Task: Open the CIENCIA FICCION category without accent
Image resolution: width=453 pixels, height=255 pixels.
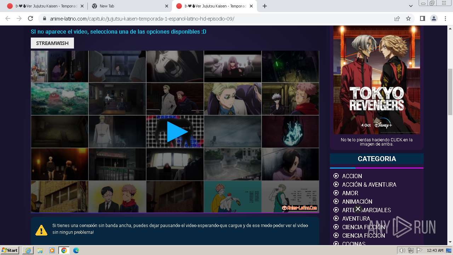Action: pyautogui.click(x=363, y=236)
